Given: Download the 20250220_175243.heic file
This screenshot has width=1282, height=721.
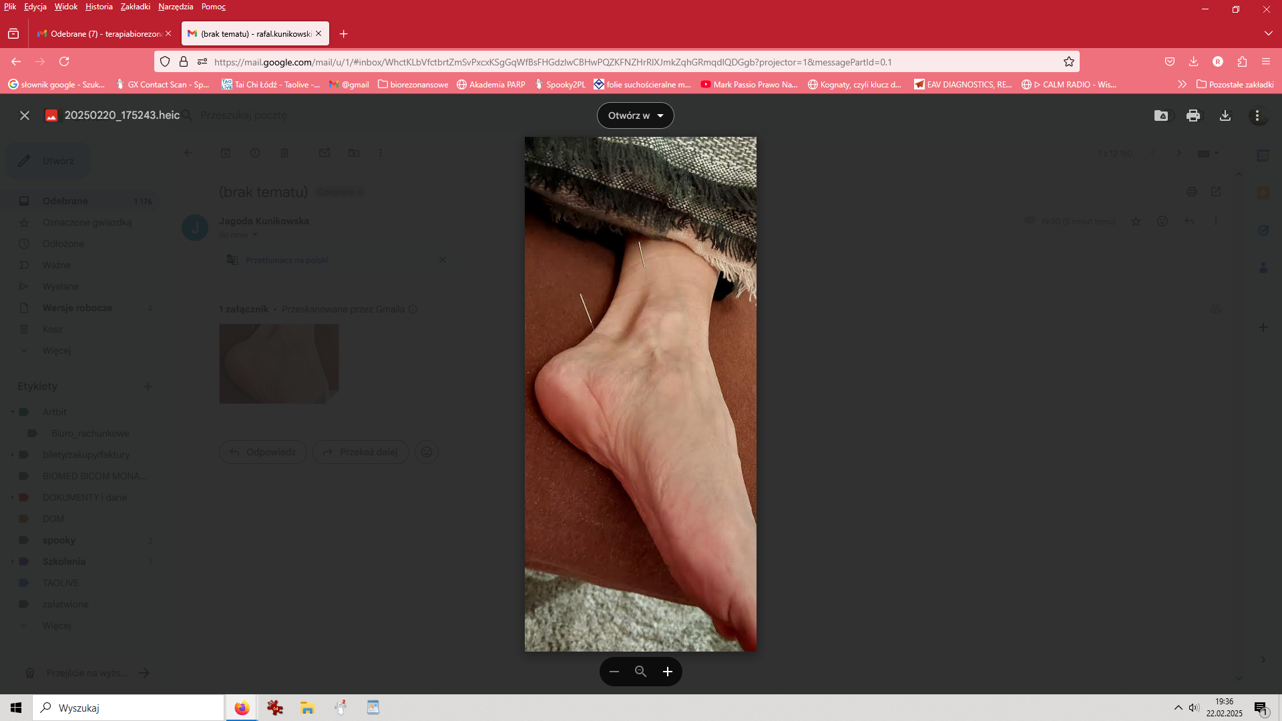Looking at the screenshot, I should pyautogui.click(x=1225, y=115).
